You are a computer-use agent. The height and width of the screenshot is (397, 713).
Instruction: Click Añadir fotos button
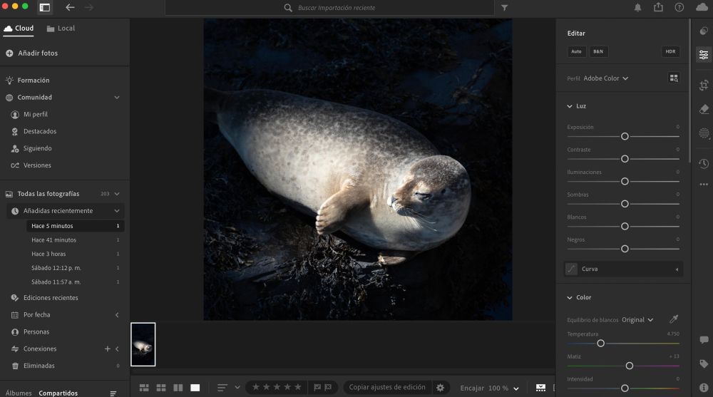click(32, 53)
